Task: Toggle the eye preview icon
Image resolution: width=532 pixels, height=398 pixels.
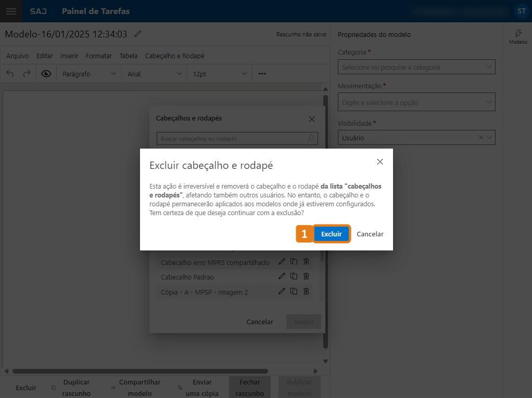Action: tap(46, 74)
